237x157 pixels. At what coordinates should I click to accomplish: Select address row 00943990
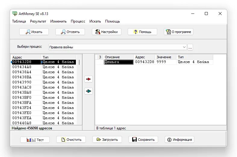pos(44,83)
